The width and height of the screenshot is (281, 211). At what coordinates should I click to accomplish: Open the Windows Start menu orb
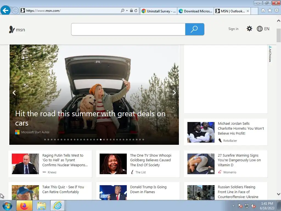click(x=7, y=206)
